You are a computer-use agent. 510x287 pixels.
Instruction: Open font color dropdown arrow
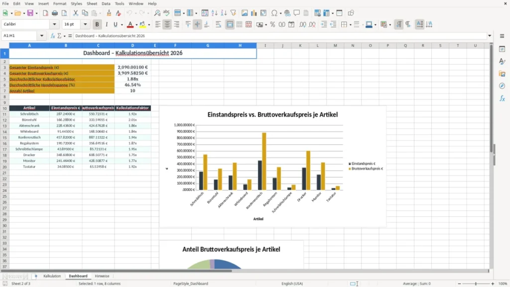point(136,24)
